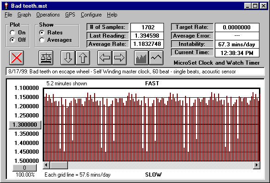270x183 pixels.
Task: Click the horizontal scrollbar left arrow
Action: tap(46, 165)
